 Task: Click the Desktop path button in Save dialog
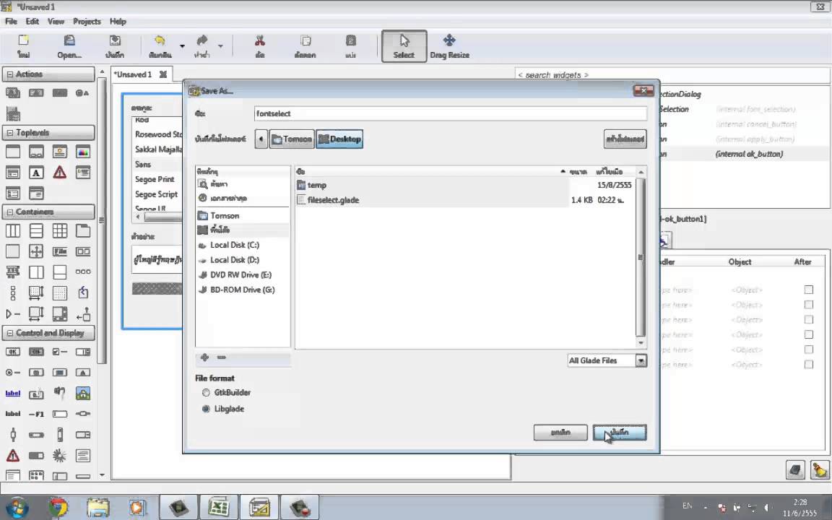pos(339,139)
